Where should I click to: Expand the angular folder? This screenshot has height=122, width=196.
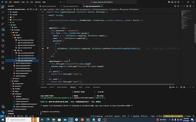pyautogui.click(x=8, y=12)
